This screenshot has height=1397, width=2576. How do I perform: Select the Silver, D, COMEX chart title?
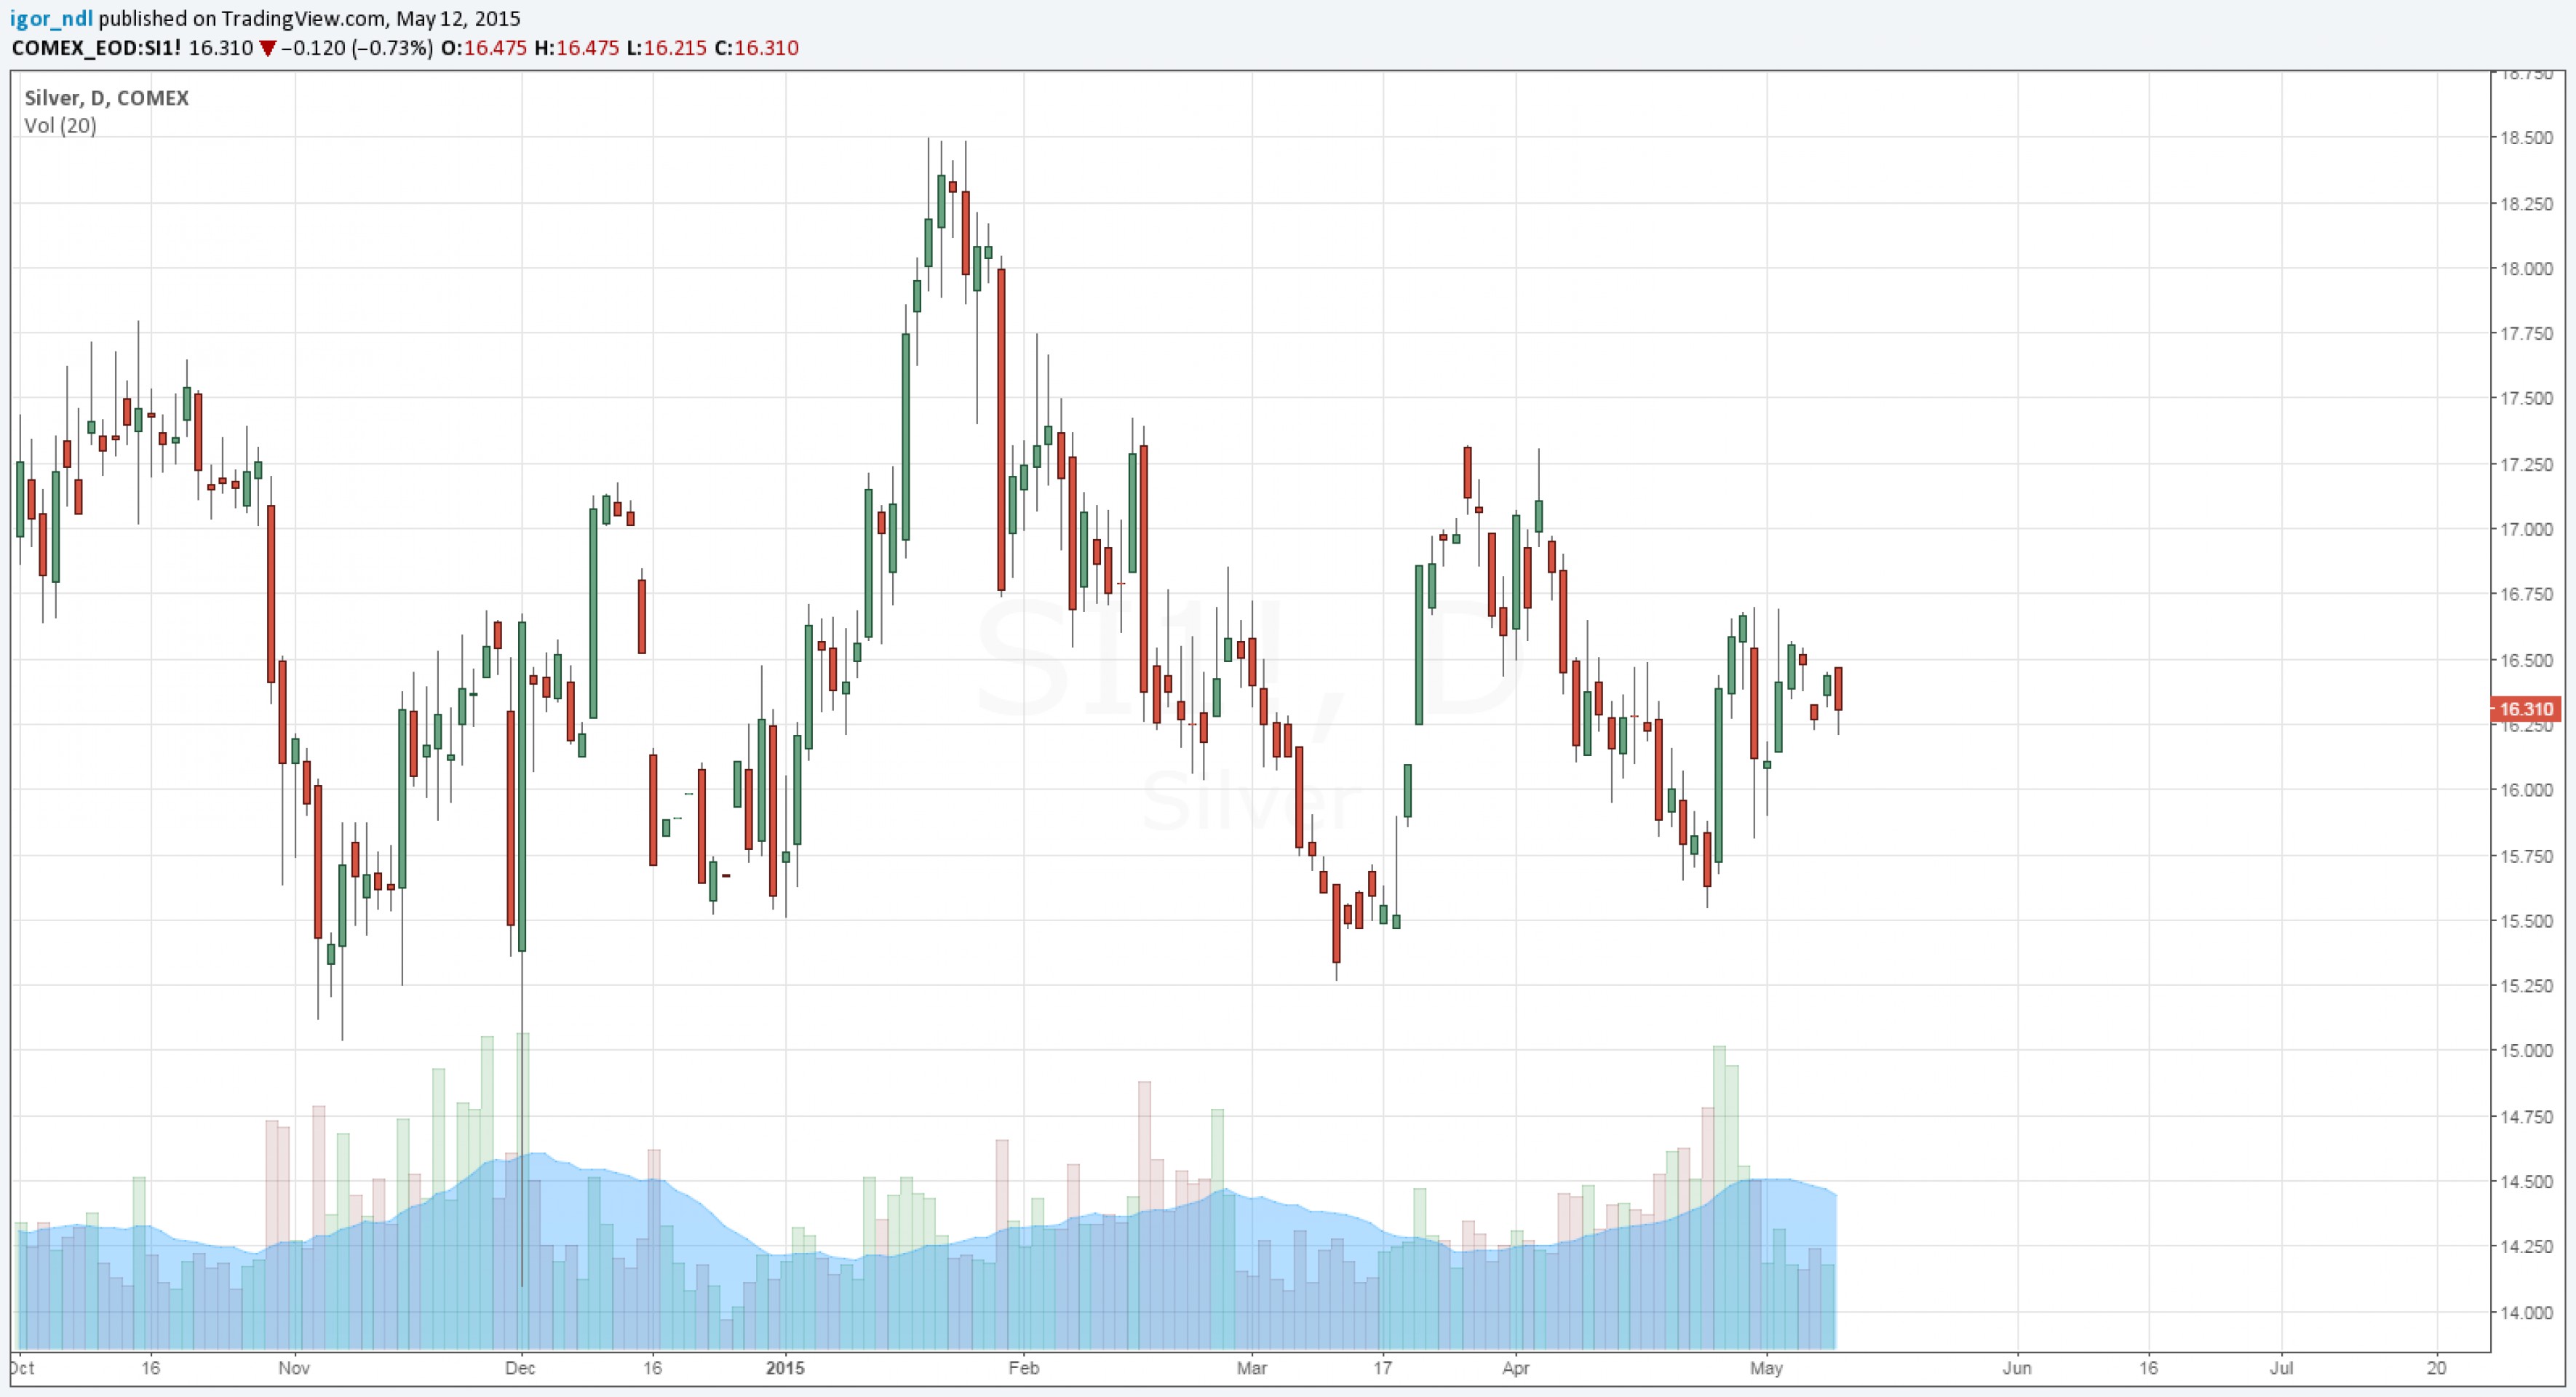click(x=106, y=98)
